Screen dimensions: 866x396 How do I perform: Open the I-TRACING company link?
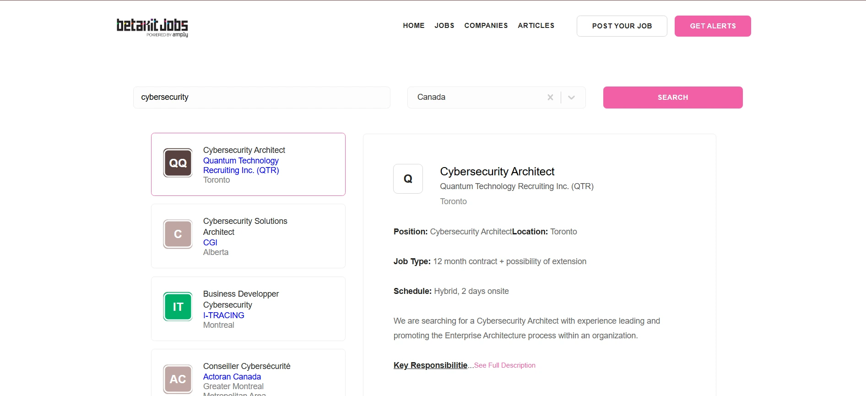point(224,315)
